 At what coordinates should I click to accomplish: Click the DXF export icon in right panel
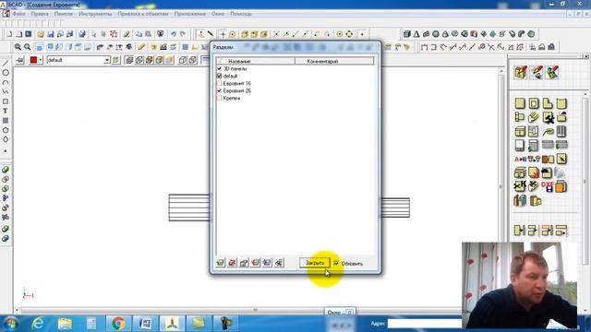point(547,186)
